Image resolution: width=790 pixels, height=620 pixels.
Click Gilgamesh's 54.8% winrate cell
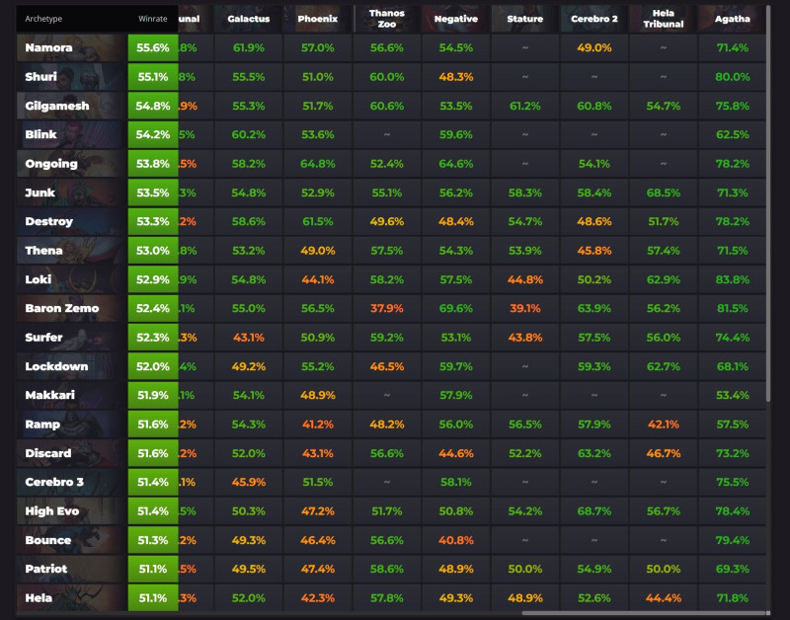click(x=153, y=106)
